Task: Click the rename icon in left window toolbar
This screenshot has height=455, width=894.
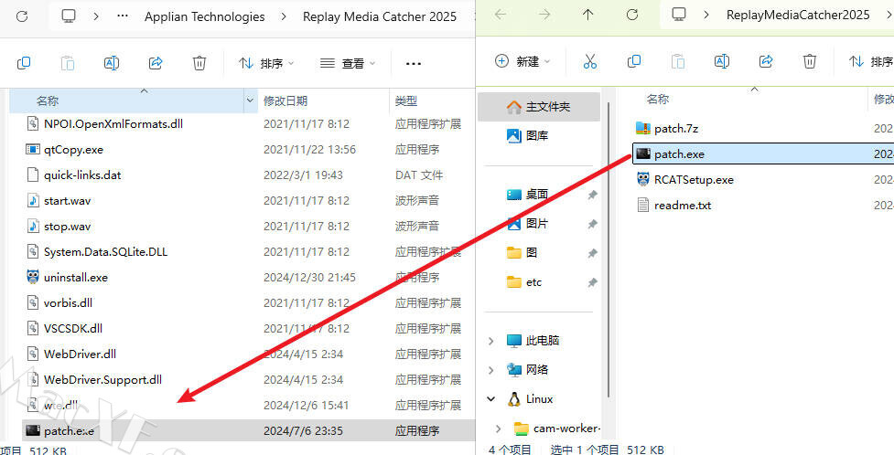Action: (x=112, y=63)
